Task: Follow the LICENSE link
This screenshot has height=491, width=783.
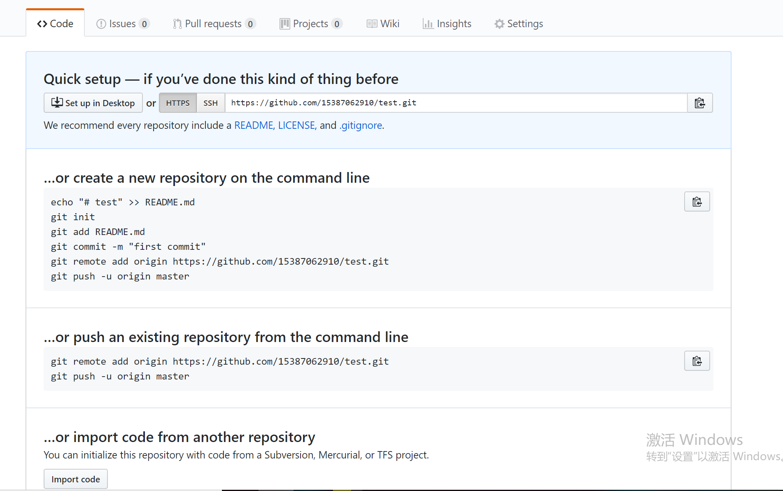Action: click(296, 125)
